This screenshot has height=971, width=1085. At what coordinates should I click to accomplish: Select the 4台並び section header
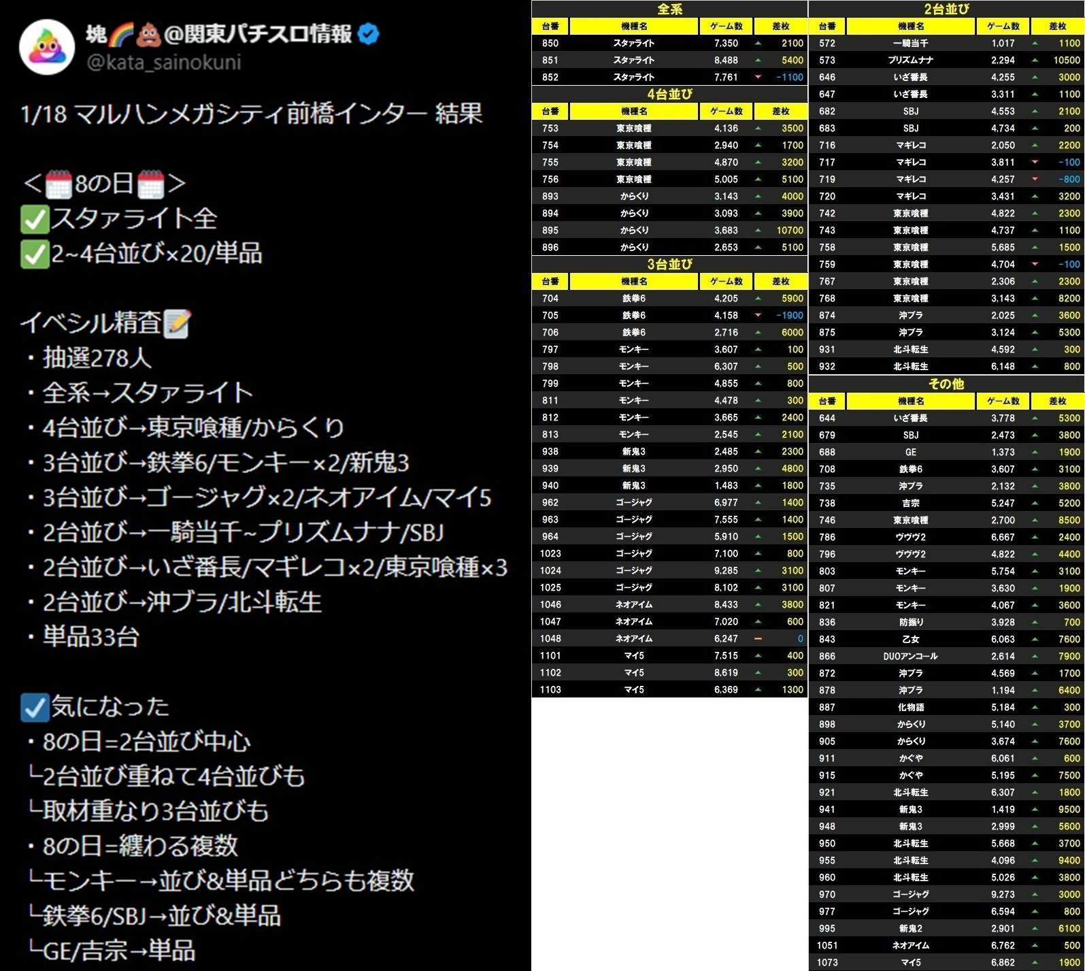pyautogui.click(x=669, y=94)
